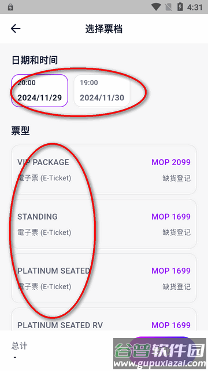This screenshot has height=371, width=208.
Task: Tap the no-SIM signal icon
Action: pyautogui.click(x=169, y=8)
